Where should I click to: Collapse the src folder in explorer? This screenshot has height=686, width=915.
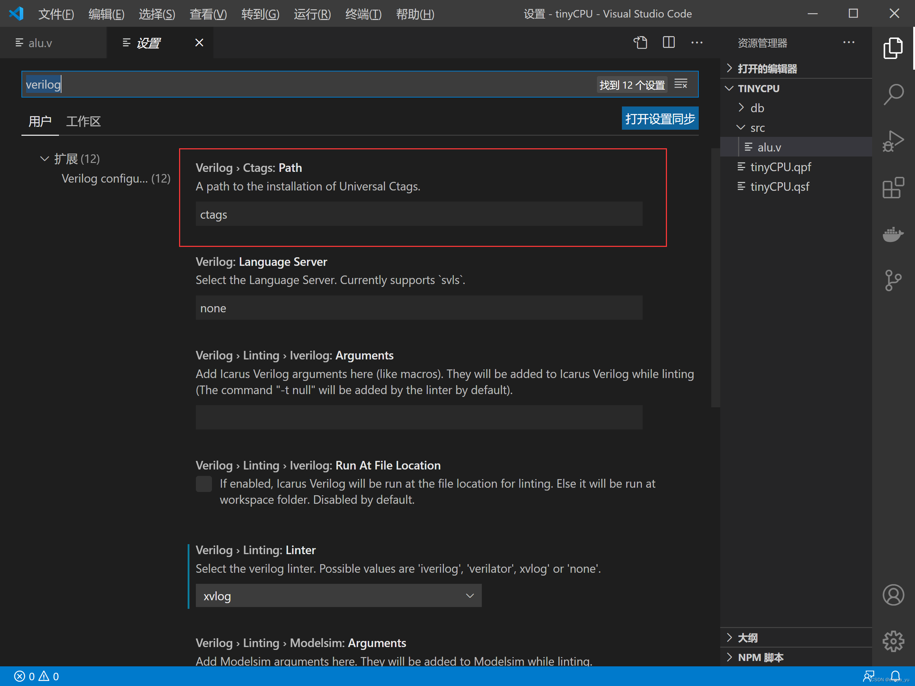(x=741, y=127)
